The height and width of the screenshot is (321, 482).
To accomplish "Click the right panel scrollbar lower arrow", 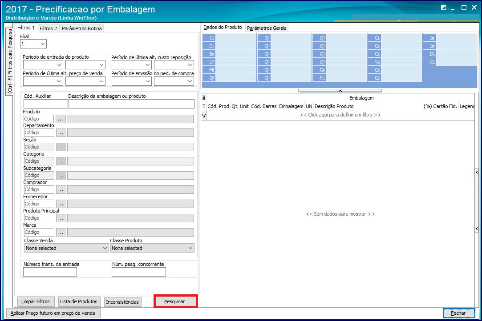I will point(477,229).
